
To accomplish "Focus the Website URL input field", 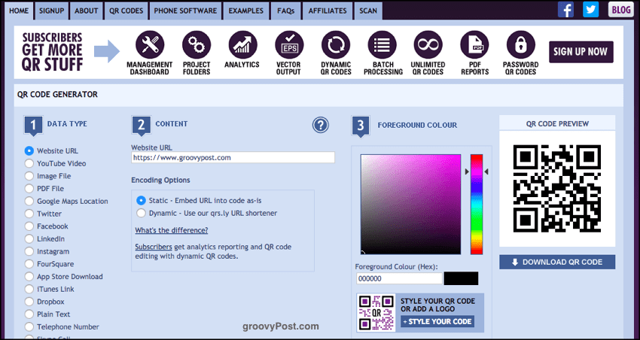I will (233, 157).
